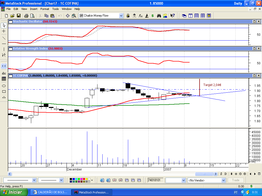262x196 pixels.
Task: Select the rectangle drawing tool
Action: click(x=4, y=91)
